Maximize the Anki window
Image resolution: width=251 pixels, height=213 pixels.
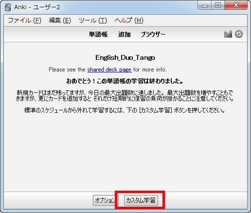(218, 5)
